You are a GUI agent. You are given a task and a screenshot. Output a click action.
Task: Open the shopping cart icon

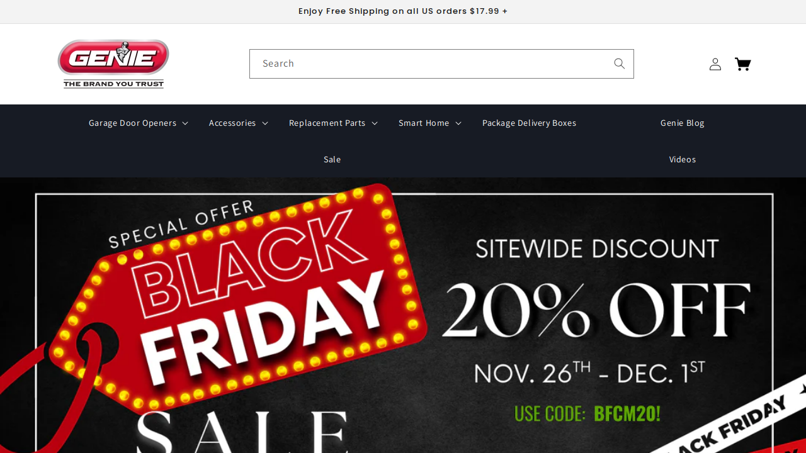click(x=743, y=64)
